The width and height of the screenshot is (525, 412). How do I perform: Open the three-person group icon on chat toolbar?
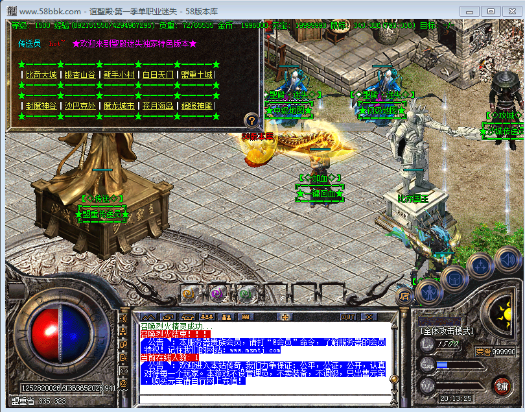(207, 317)
